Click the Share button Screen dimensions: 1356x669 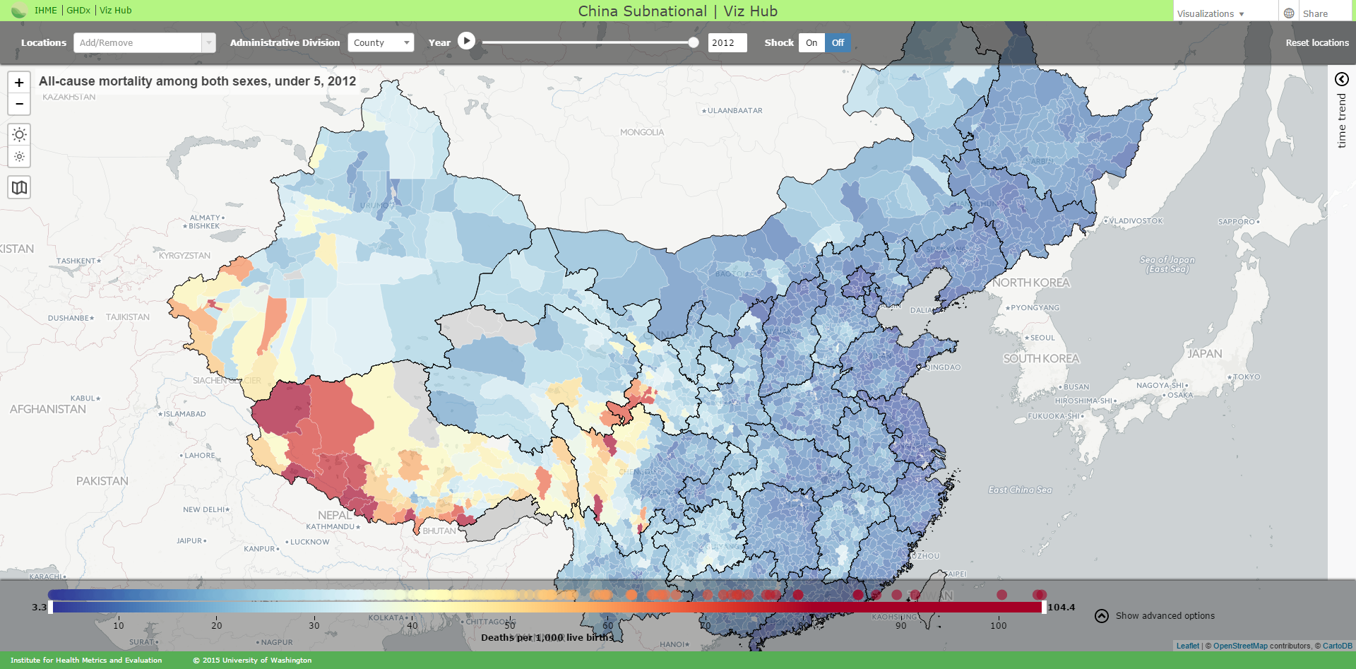pyautogui.click(x=1315, y=13)
